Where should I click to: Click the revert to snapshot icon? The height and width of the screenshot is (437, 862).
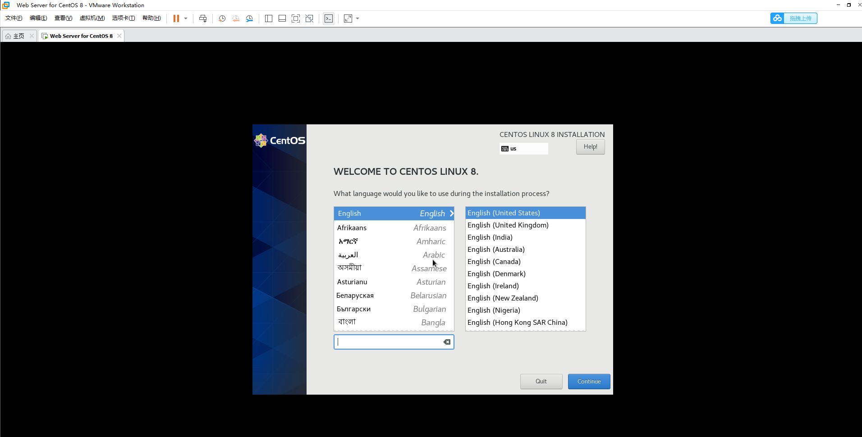pos(236,18)
